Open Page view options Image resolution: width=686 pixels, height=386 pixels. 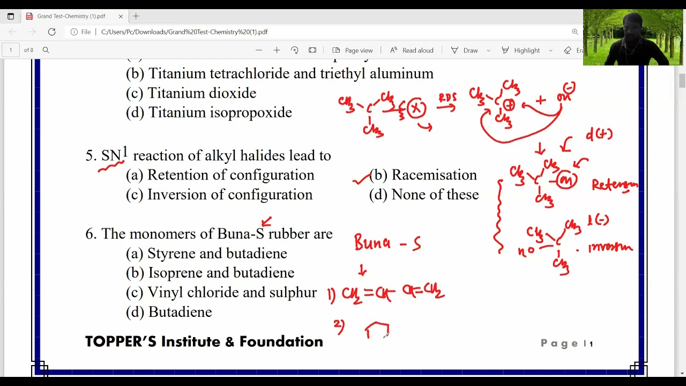point(352,50)
